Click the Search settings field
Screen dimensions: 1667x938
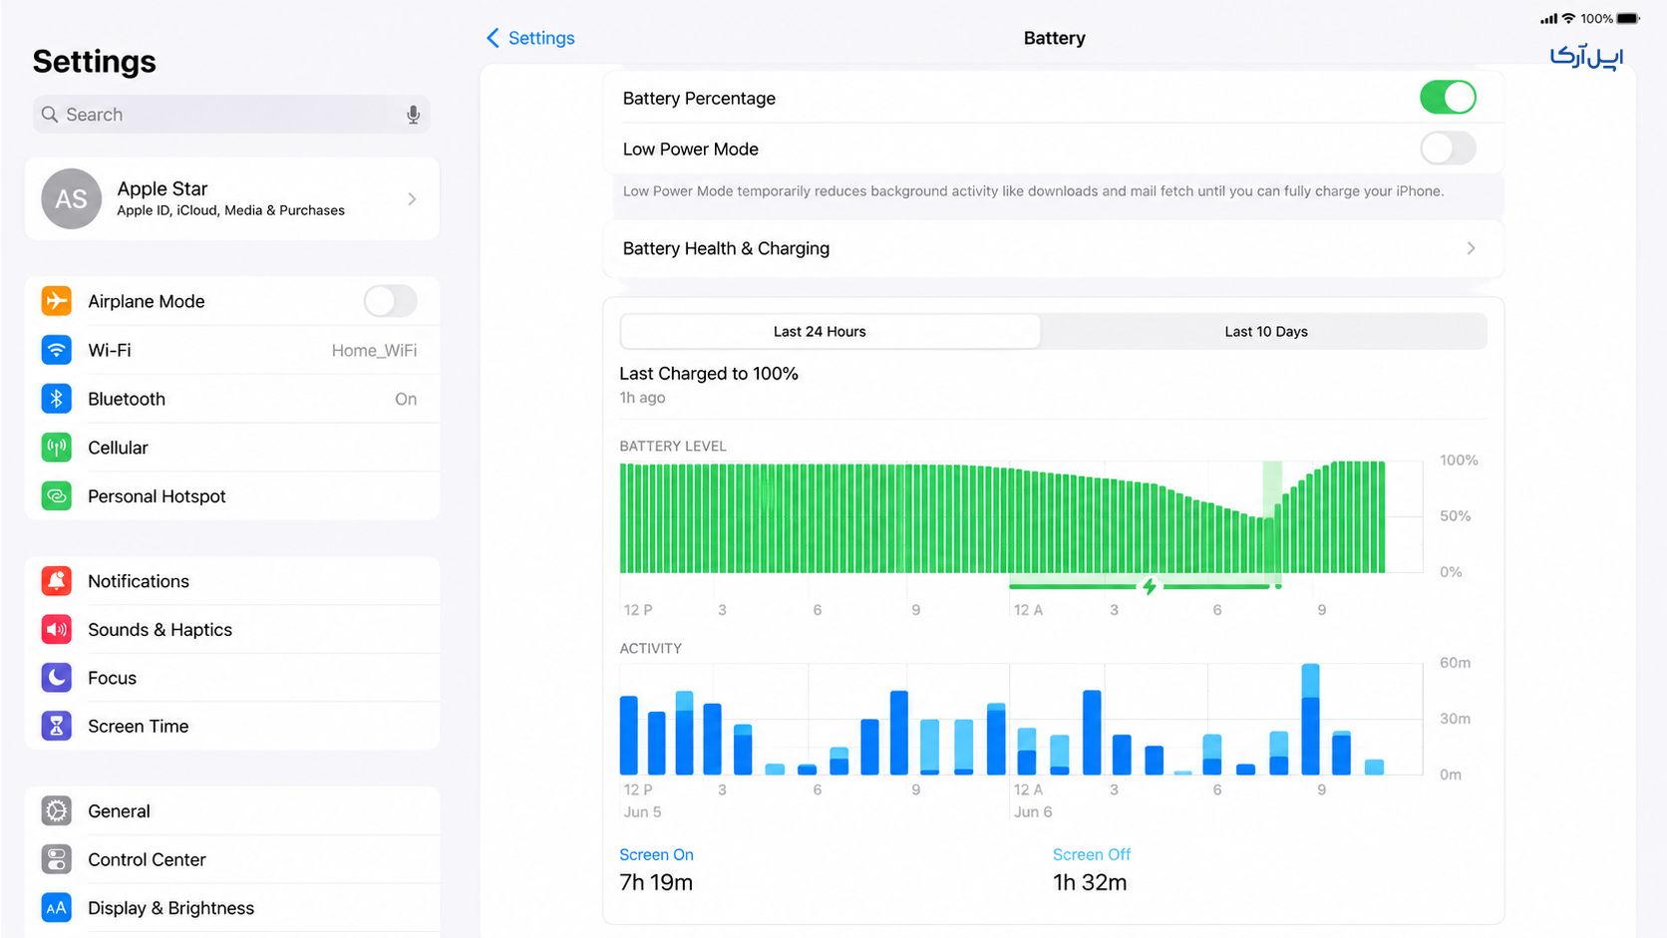click(231, 115)
